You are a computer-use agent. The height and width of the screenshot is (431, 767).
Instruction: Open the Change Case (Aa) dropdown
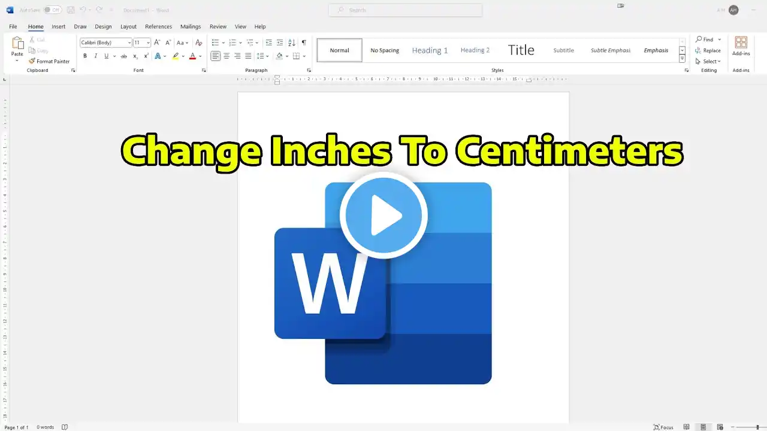pyautogui.click(x=182, y=43)
